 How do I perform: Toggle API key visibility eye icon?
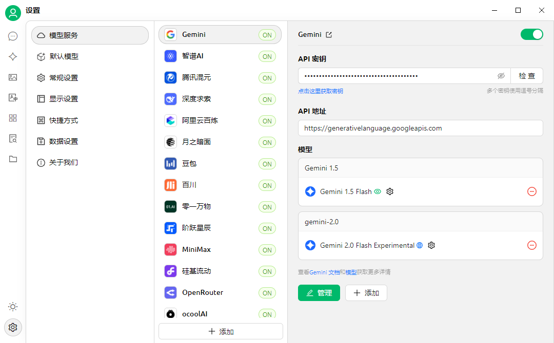tap(501, 76)
